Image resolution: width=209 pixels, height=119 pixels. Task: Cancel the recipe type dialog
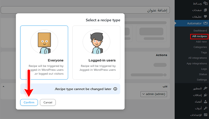(x=48, y=102)
